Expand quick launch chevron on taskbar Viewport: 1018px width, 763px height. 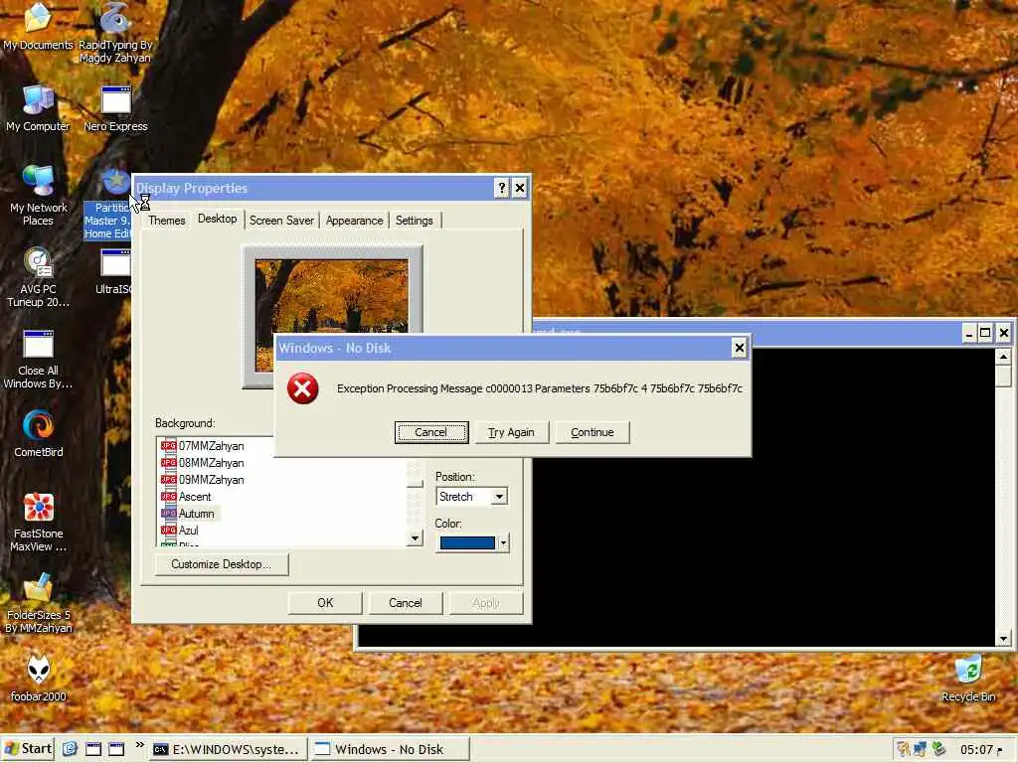pos(139,745)
